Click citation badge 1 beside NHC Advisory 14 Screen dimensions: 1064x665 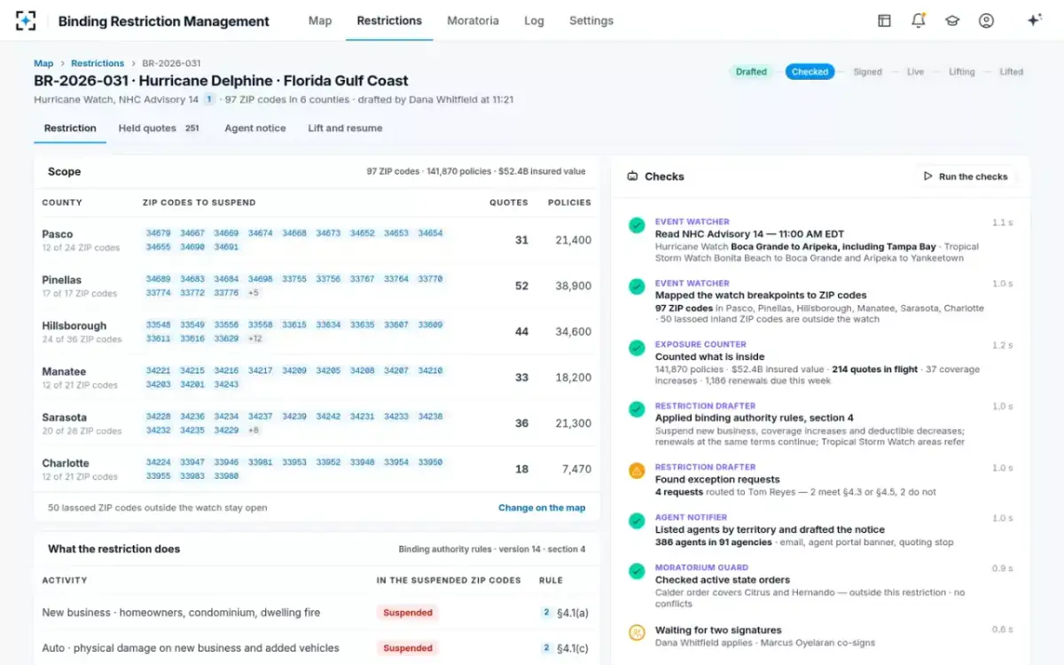click(209, 99)
